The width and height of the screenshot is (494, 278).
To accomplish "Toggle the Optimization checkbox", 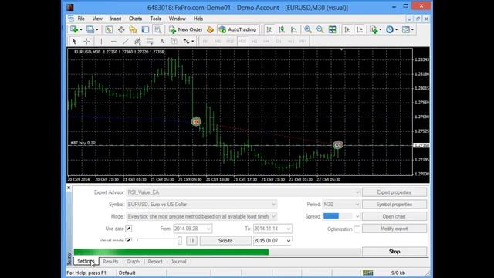I will tap(357, 229).
